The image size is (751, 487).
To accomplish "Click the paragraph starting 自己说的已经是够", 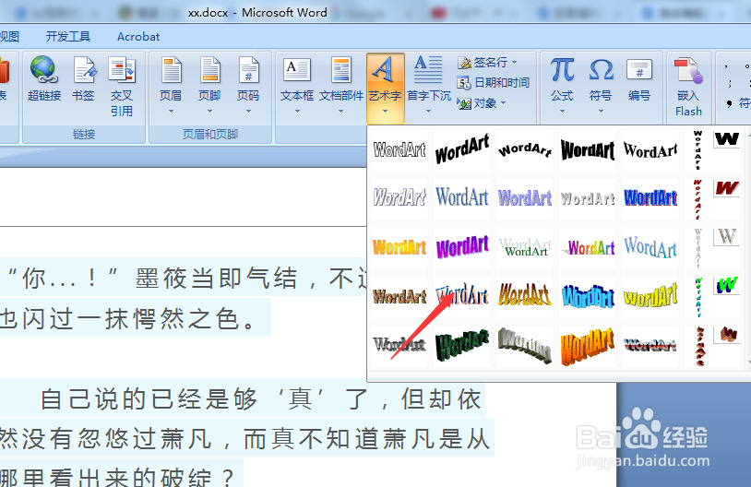I will click(x=261, y=399).
